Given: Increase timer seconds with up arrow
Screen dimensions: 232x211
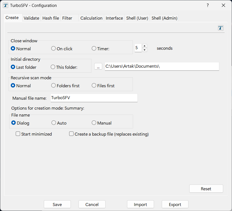Looking at the screenshot, I should [145, 46].
